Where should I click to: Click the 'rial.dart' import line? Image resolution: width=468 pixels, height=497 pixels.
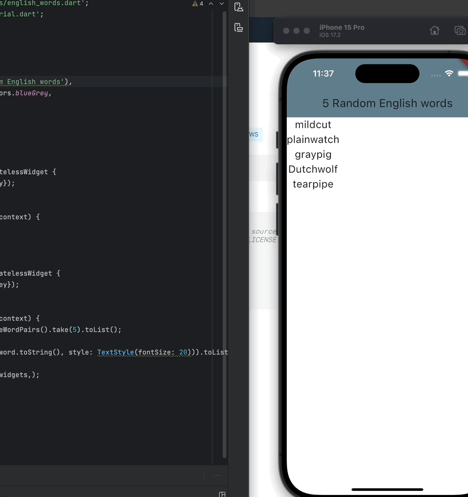[22, 14]
